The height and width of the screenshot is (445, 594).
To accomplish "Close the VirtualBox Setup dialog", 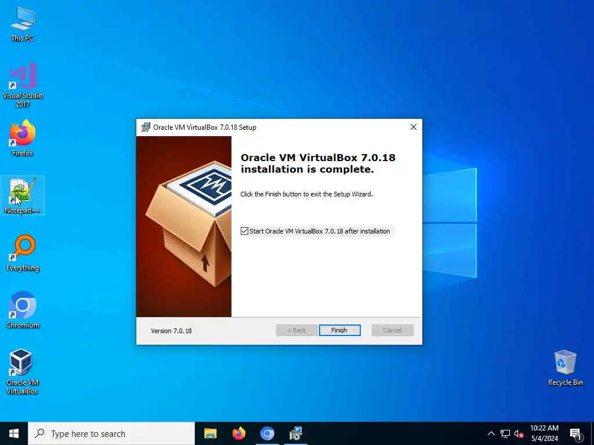I will click(413, 127).
